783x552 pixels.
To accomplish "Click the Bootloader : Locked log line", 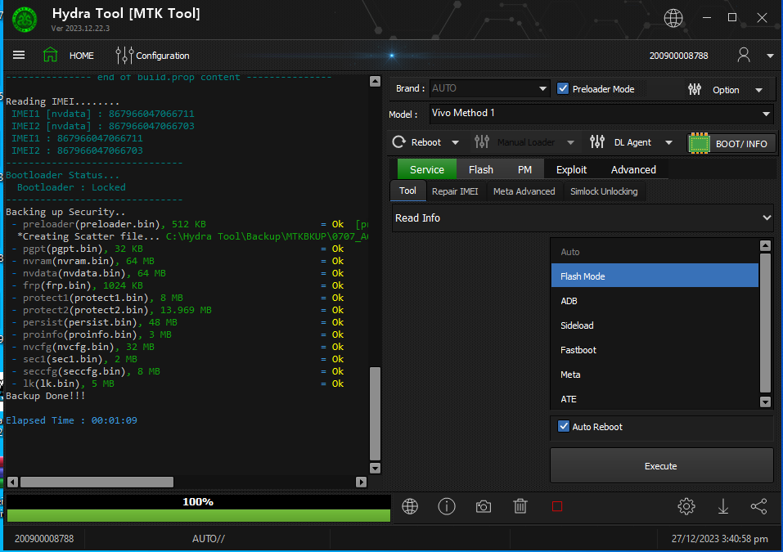I will (71, 187).
